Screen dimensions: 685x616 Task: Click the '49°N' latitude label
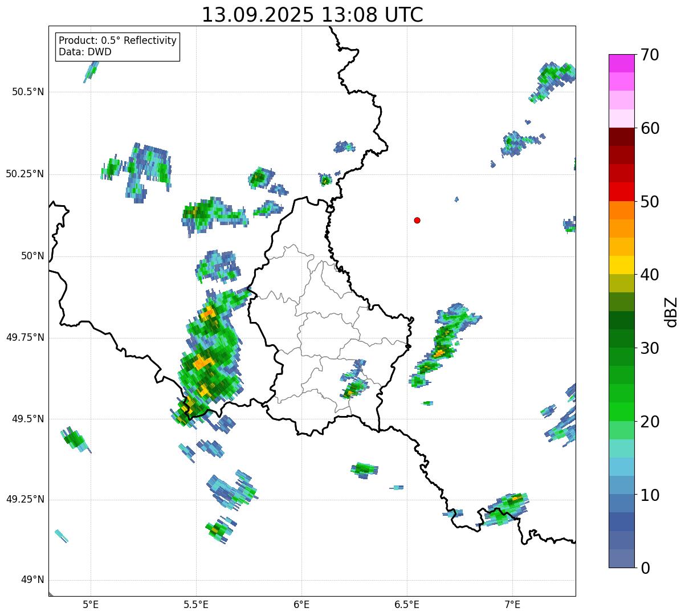(x=32, y=580)
